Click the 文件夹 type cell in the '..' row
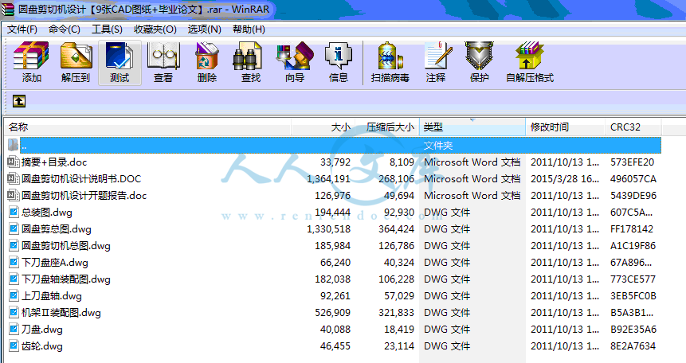This screenshot has height=363, width=686. (x=438, y=145)
